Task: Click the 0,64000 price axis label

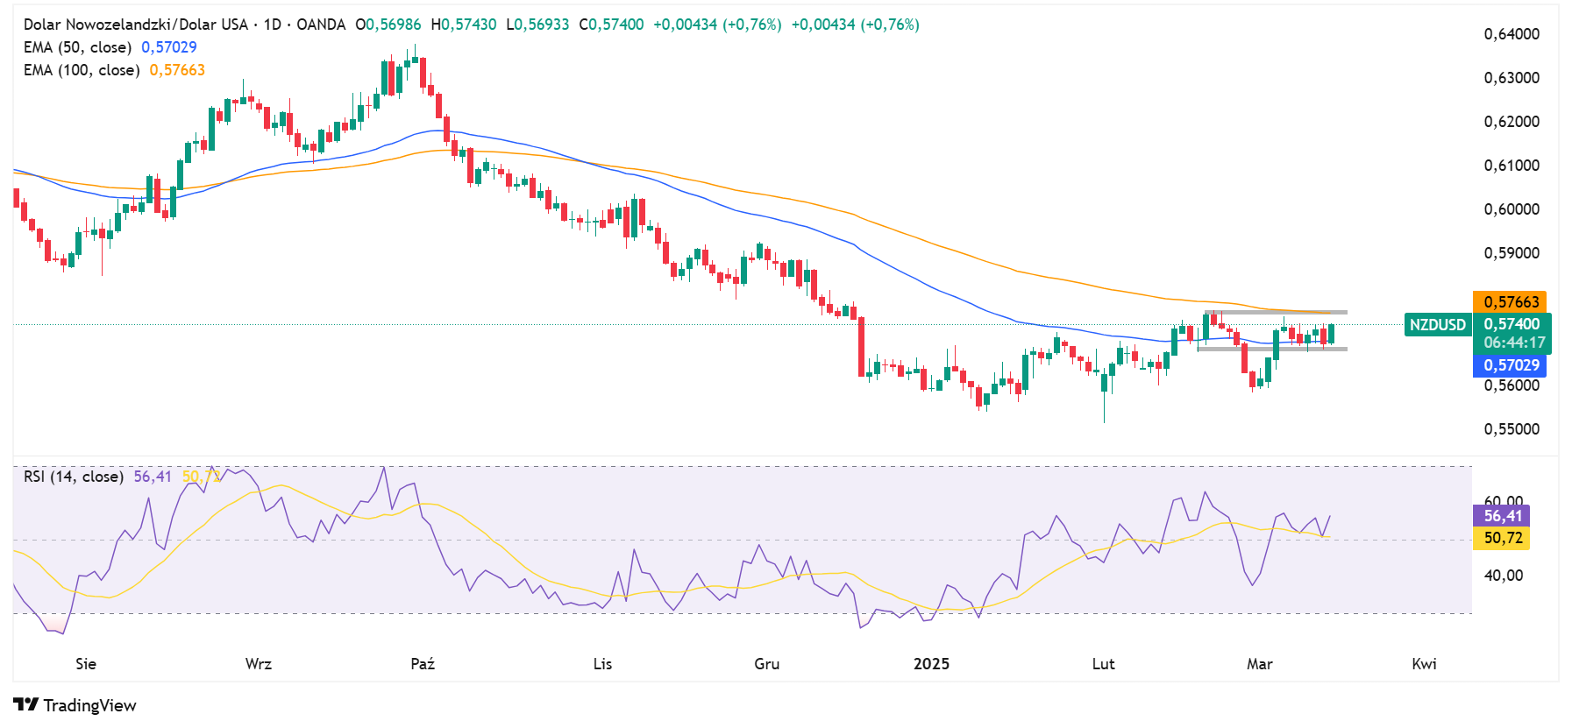Action: pos(1512,34)
